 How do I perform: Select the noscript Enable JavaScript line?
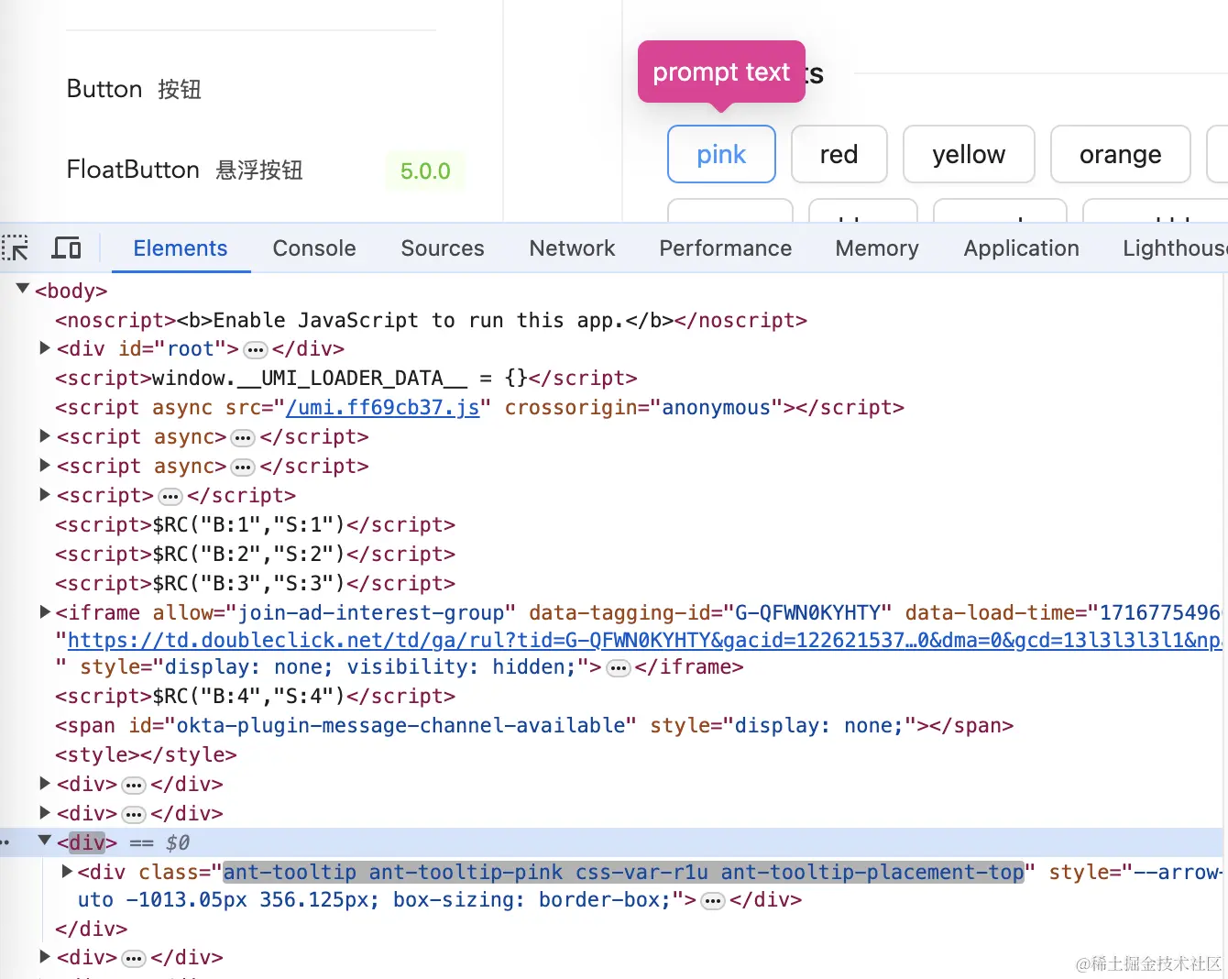coord(431,320)
